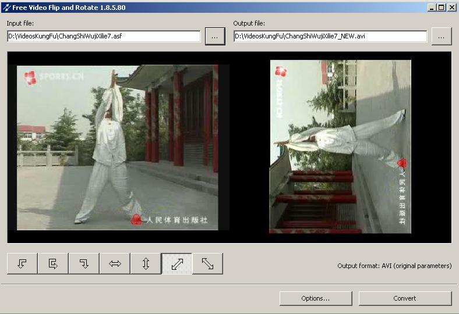This screenshot has width=459, height=314.
Task: Flip video horizontally with left-right arrow
Action: click(x=115, y=263)
